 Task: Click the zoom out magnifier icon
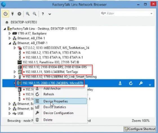[x=35, y=14]
